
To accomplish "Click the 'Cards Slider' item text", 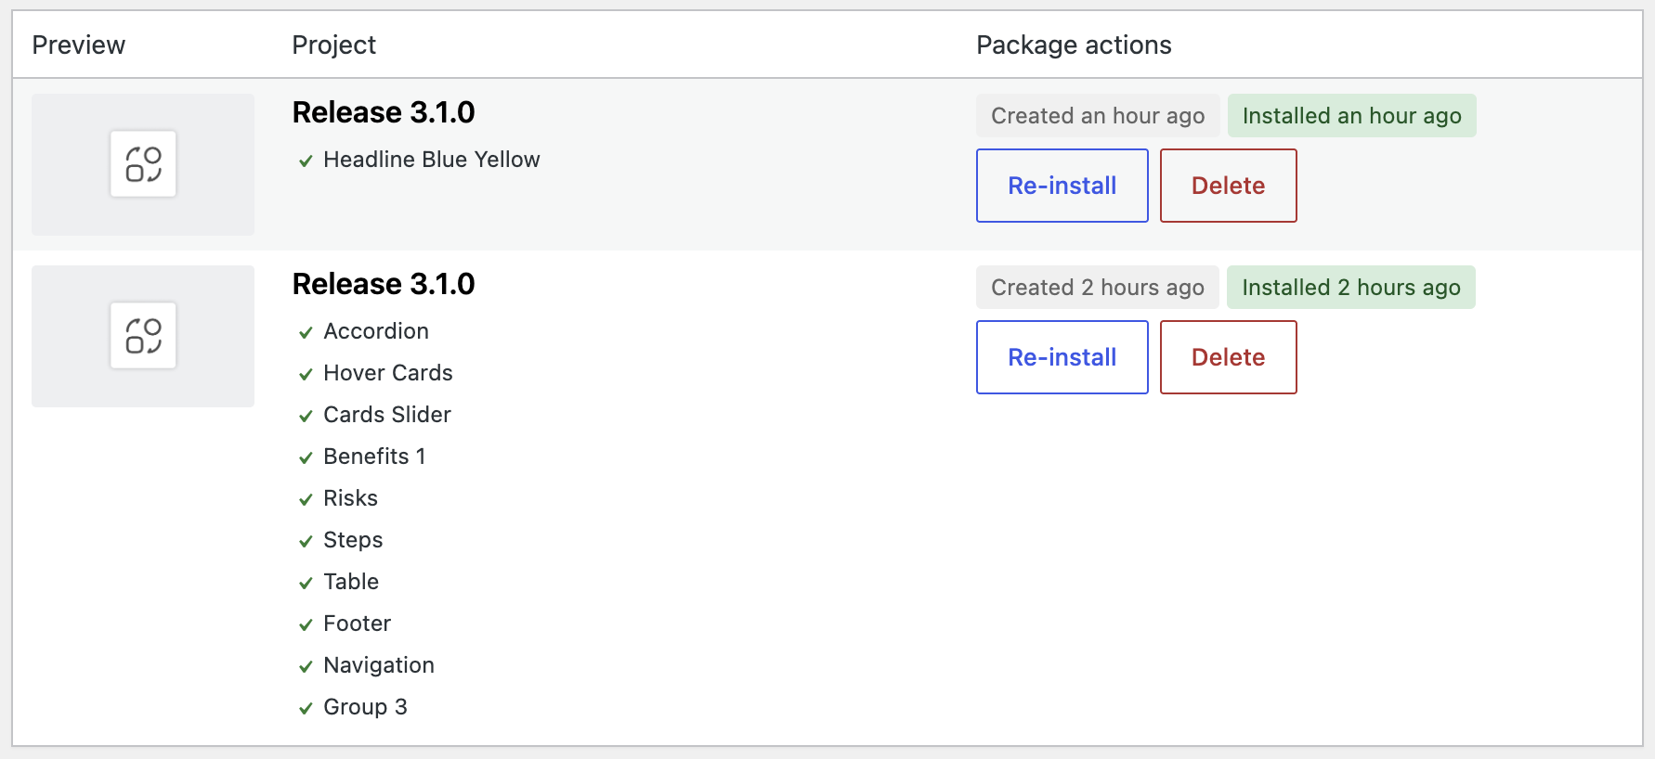I will pyautogui.click(x=387, y=415).
